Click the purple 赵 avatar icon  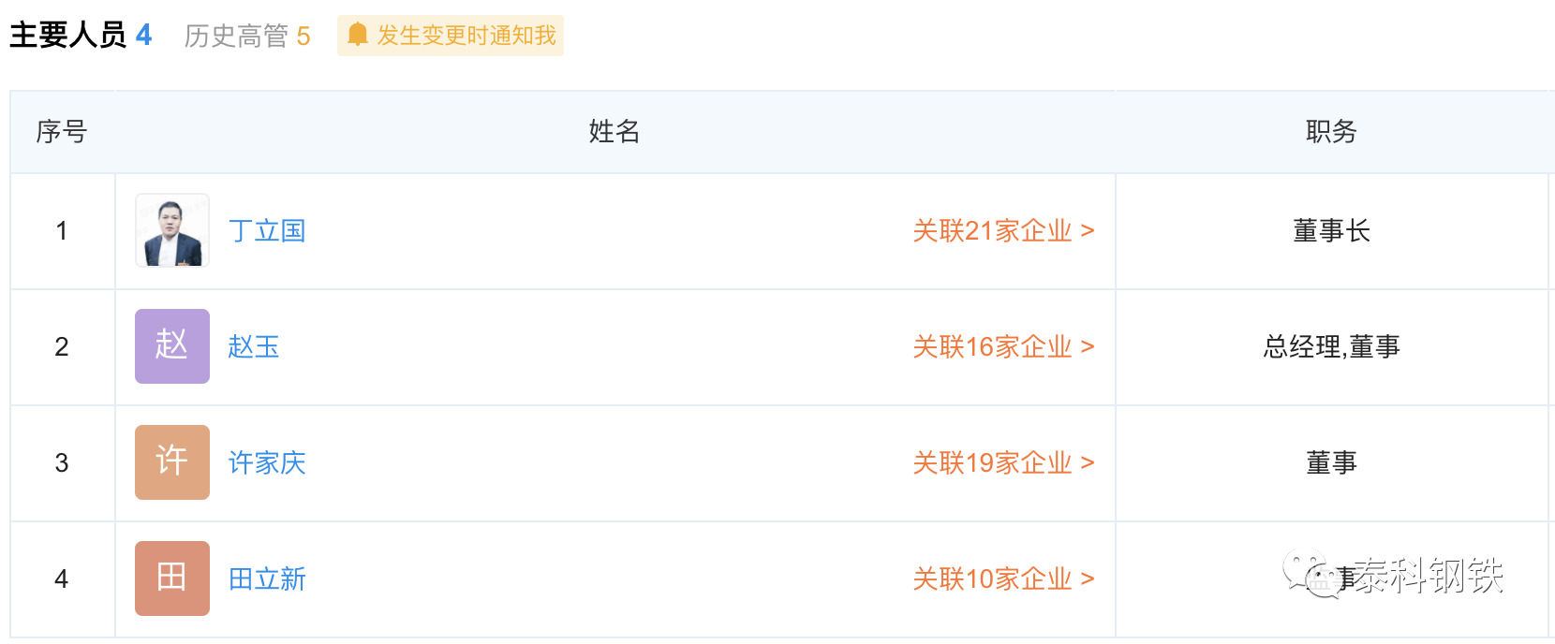(172, 346)
